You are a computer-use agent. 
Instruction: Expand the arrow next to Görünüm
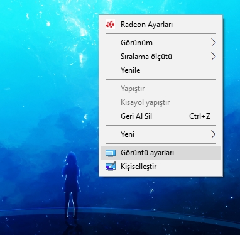coord(213,43)
